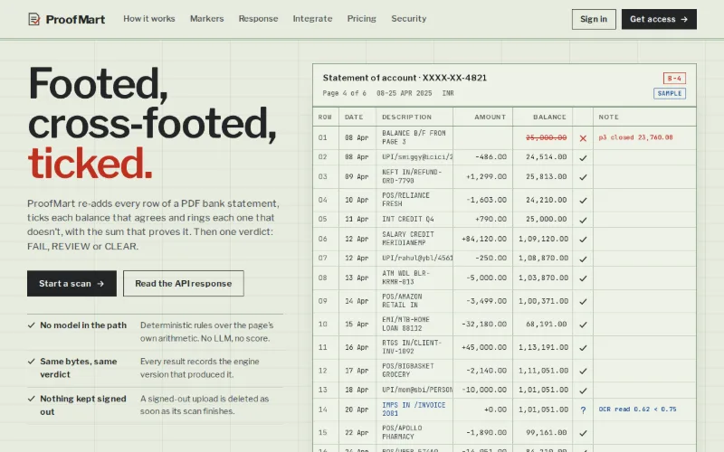Click the tick on UPI/rahul row
The image size is (724, 452).
(x=583, y=259)
